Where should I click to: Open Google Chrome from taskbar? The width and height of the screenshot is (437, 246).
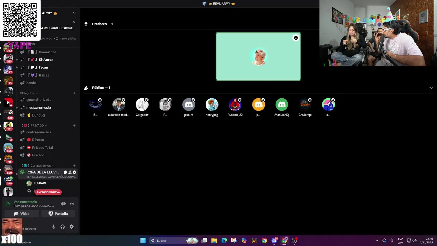point(264,241)
